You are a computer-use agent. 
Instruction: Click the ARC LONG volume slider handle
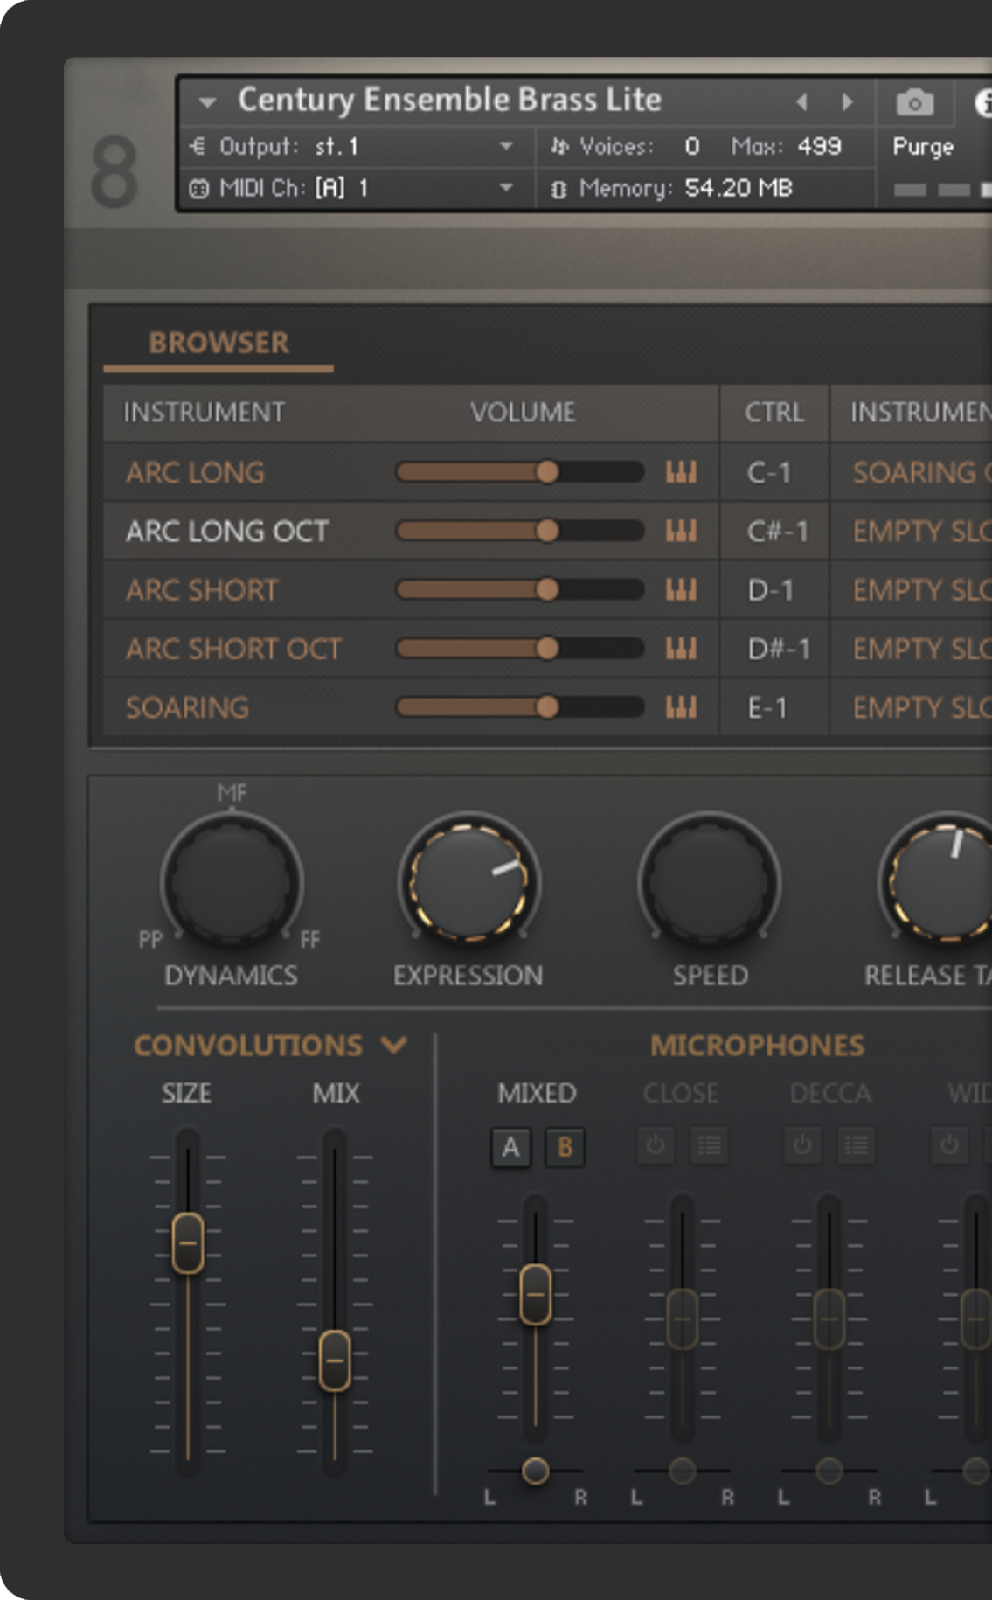[x=547, y=473]
